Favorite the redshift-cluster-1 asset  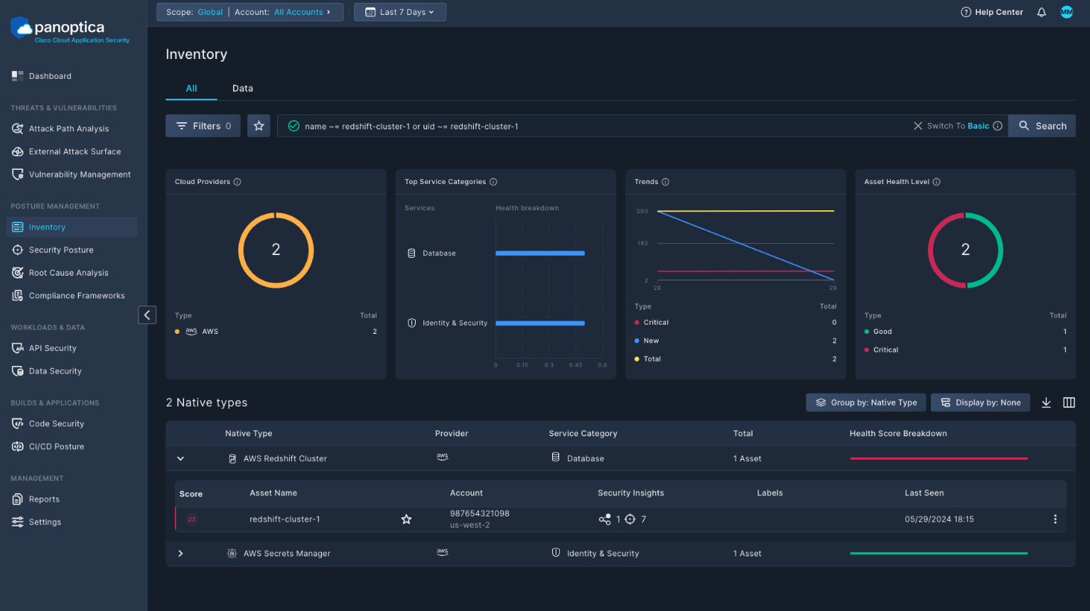pos(406,519)
